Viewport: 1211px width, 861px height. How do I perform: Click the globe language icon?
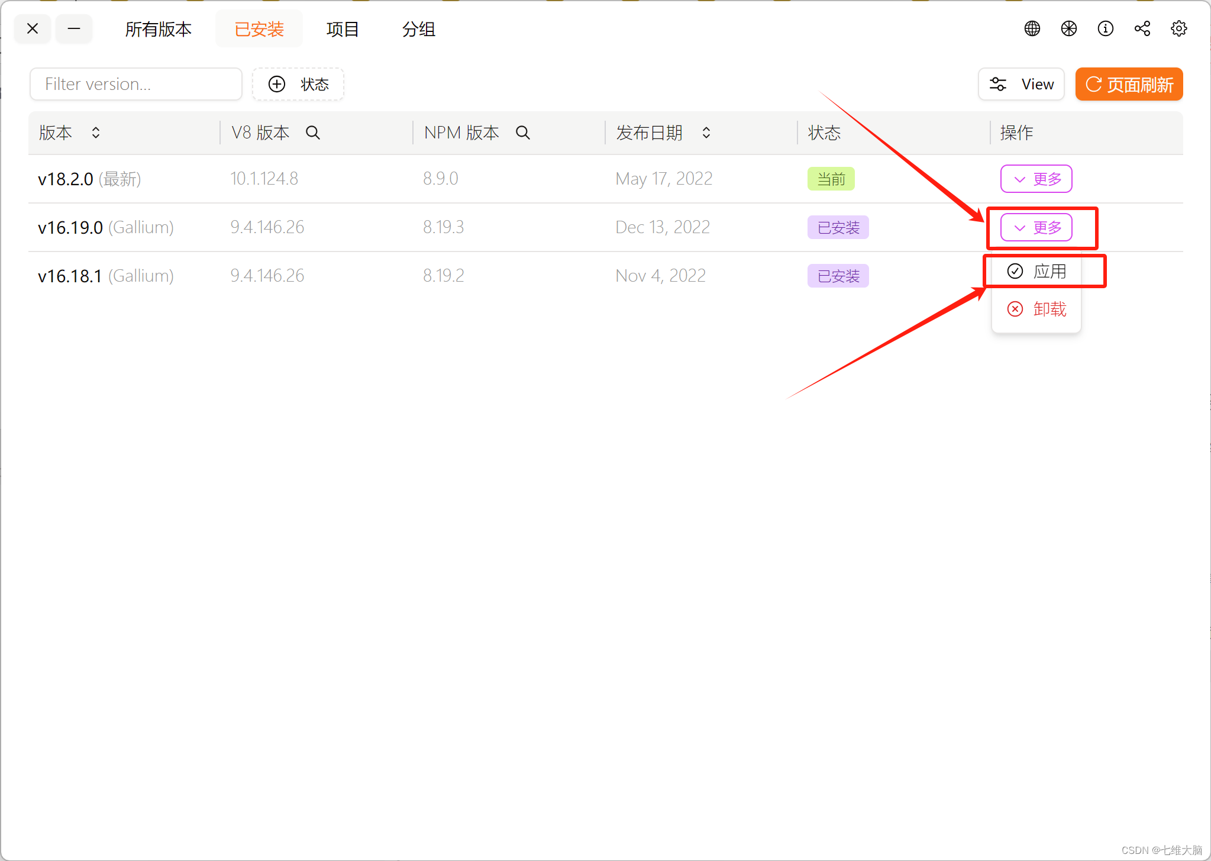(1032, 28)
